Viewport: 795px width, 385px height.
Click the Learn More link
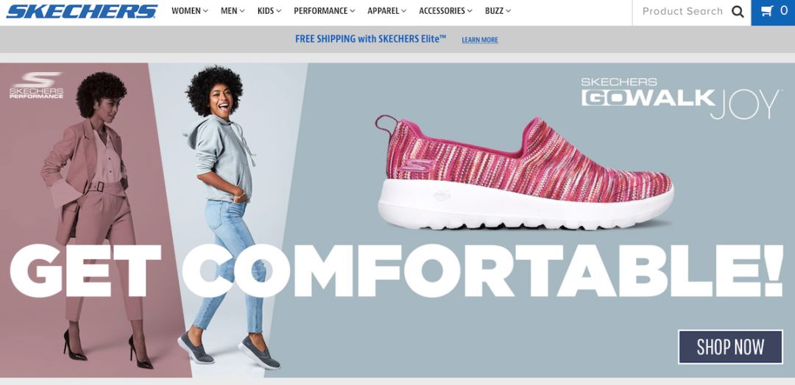tap(480, 40)
